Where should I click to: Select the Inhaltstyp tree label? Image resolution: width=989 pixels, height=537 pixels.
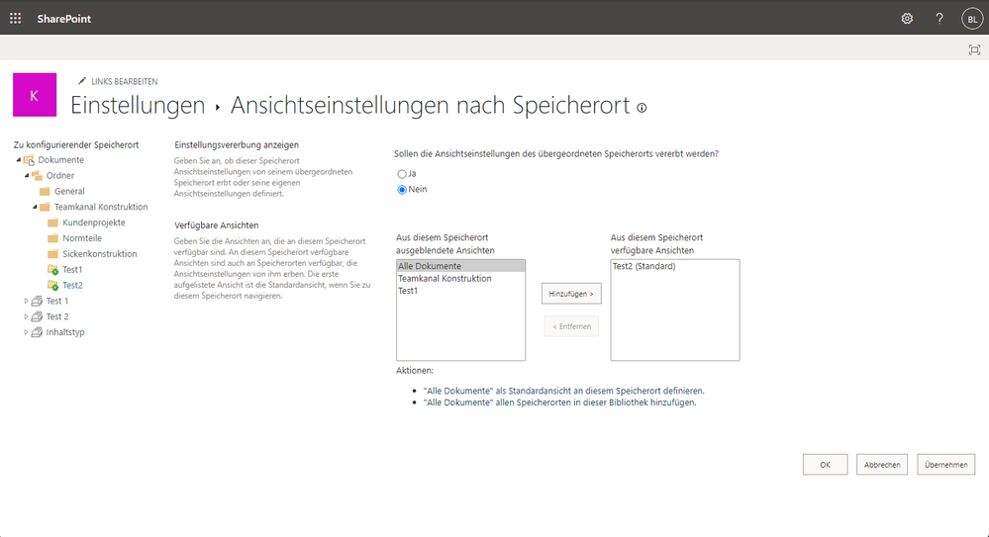(65, 332)
